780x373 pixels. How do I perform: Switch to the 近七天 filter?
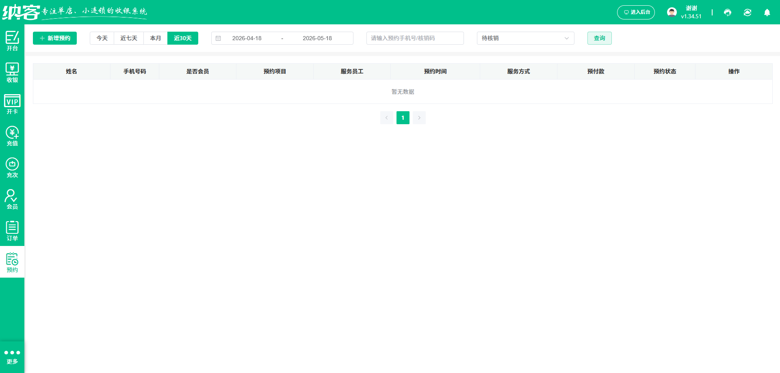pos(128,38)
